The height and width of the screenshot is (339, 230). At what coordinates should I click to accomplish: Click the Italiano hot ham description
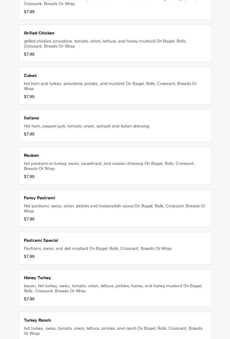tap(87, 126)
